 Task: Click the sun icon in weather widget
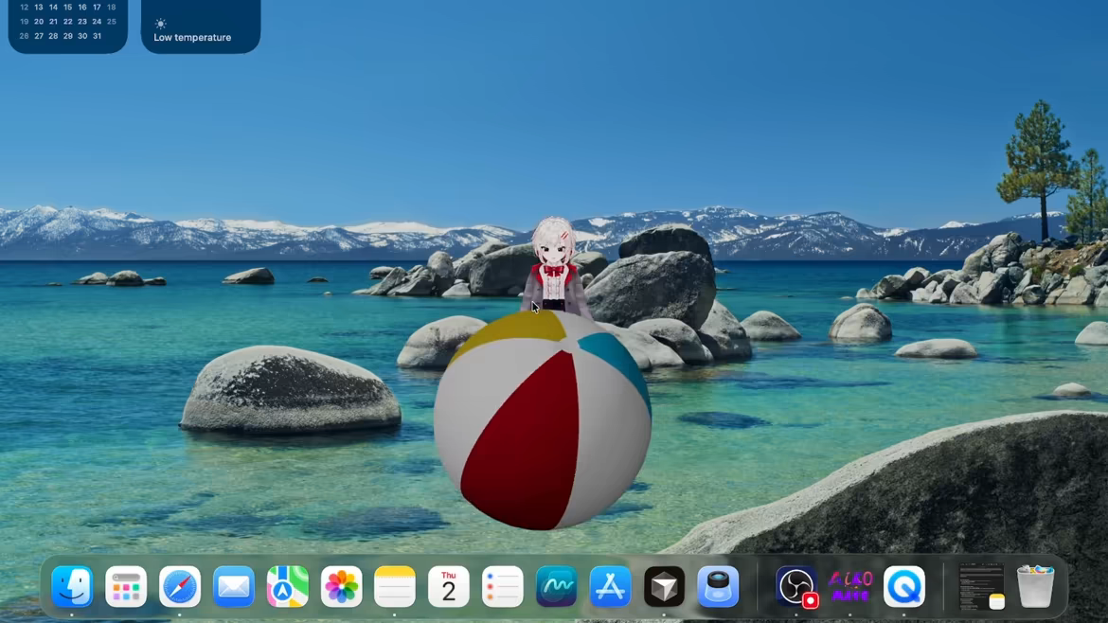pyautogui.click(x=160, y=24)
